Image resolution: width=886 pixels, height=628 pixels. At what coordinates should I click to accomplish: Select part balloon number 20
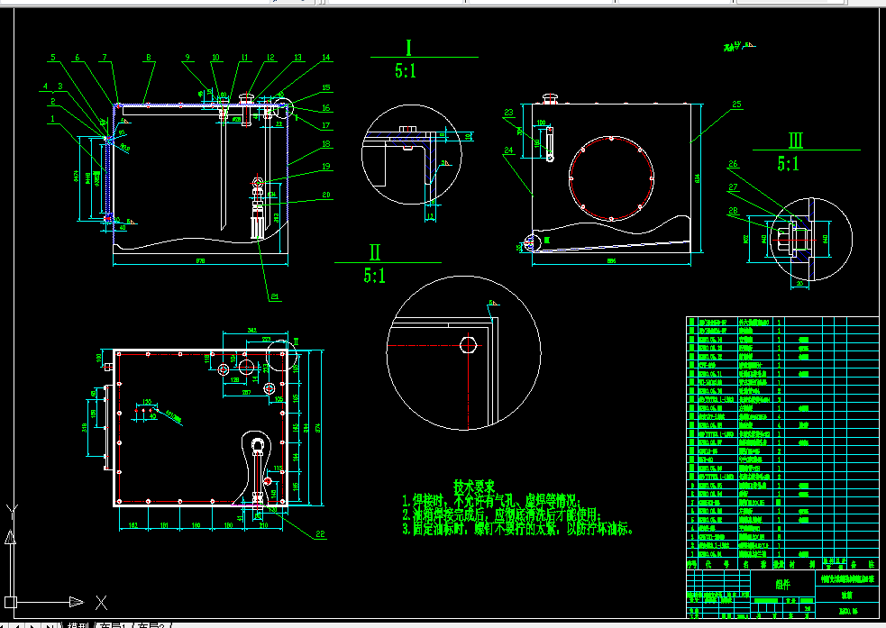coord(326,195)
